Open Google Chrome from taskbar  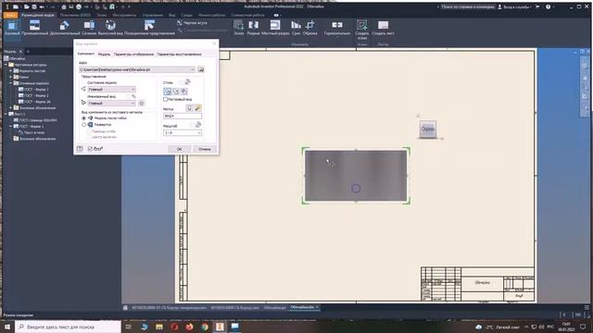pos(205,327)
